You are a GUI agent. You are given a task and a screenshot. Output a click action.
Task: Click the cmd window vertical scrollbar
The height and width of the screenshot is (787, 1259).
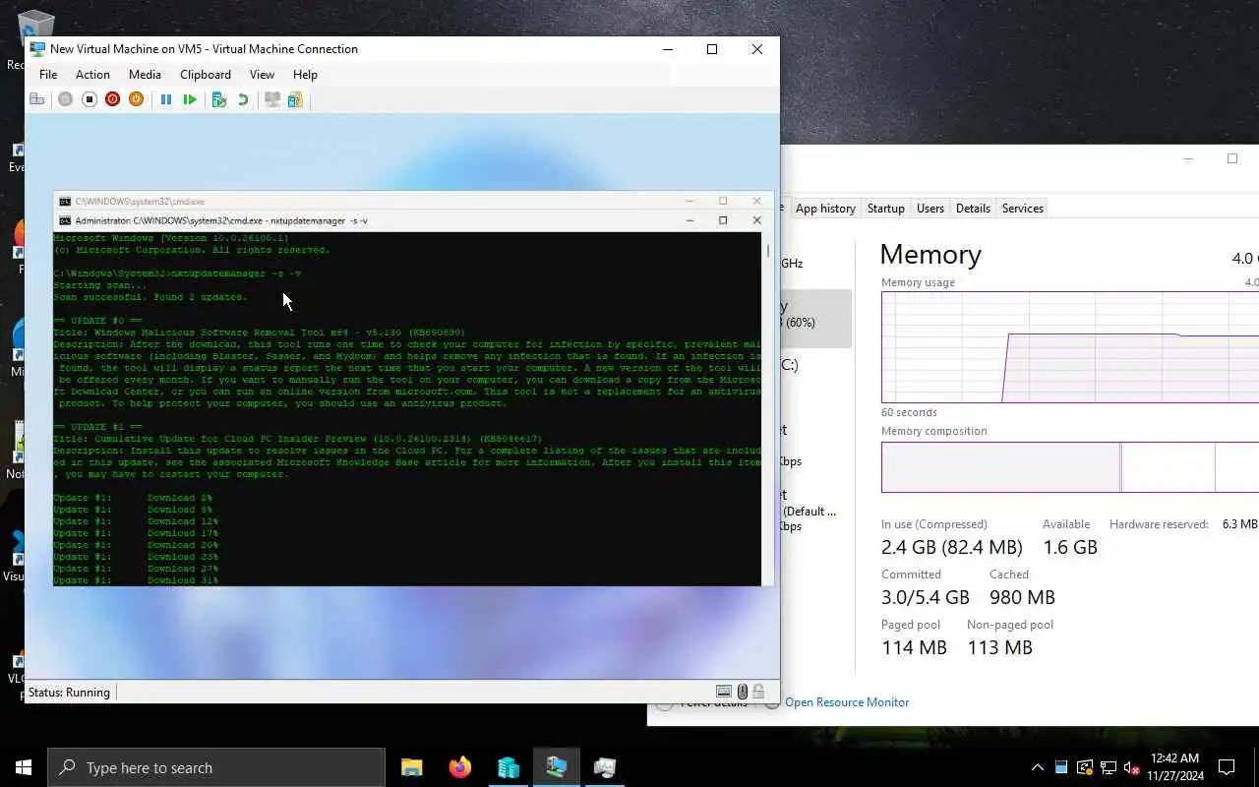[768, 409]
